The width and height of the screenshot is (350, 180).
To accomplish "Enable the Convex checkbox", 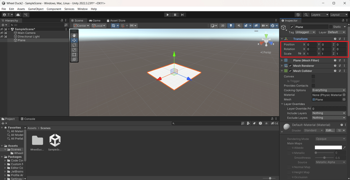I will 313,76.
